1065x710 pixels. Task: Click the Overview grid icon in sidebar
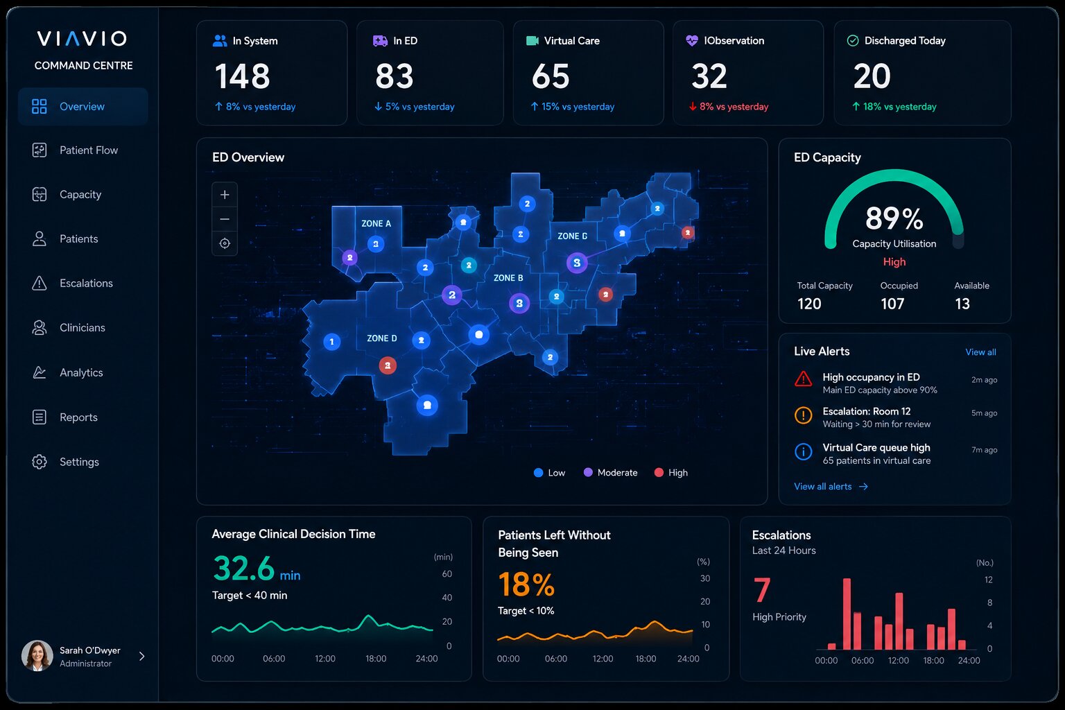[x=40, y=106]
